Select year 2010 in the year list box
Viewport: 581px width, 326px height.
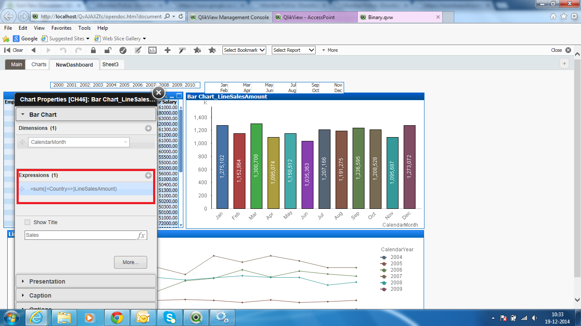pos(190,85)
